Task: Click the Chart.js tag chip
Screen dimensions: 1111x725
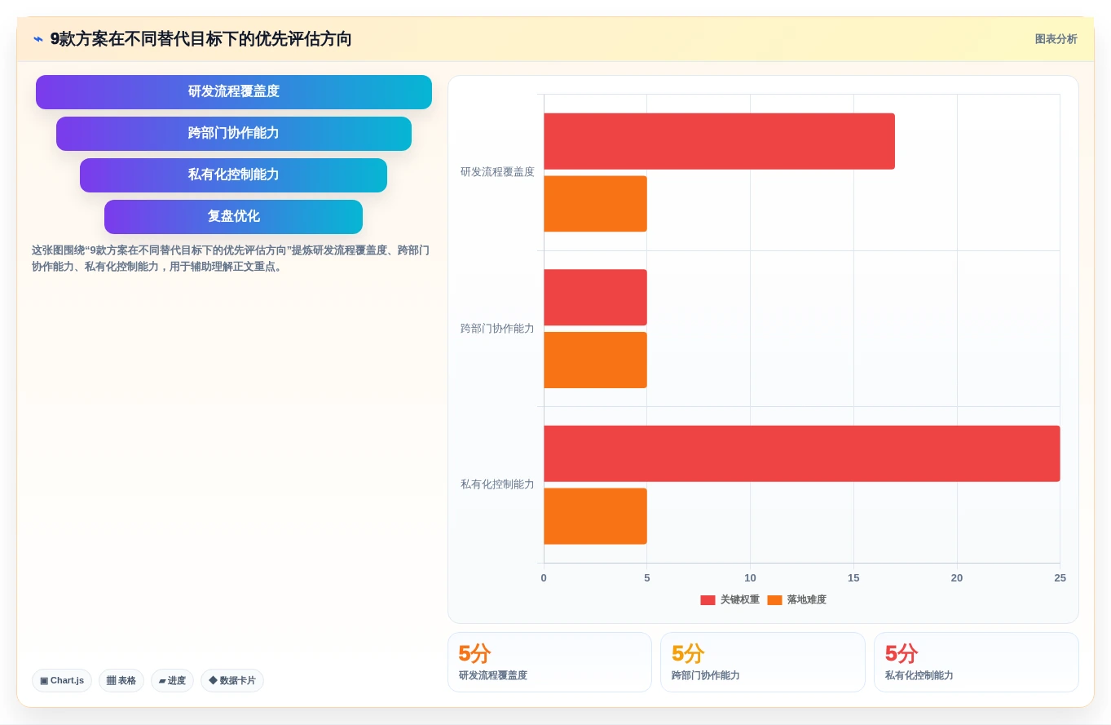Action: tap(62, 680)
